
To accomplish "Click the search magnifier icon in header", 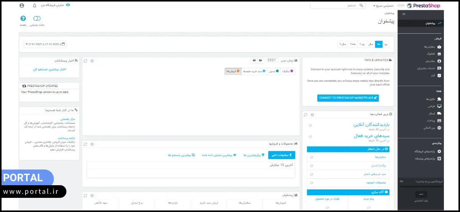I will click(362, 6).
